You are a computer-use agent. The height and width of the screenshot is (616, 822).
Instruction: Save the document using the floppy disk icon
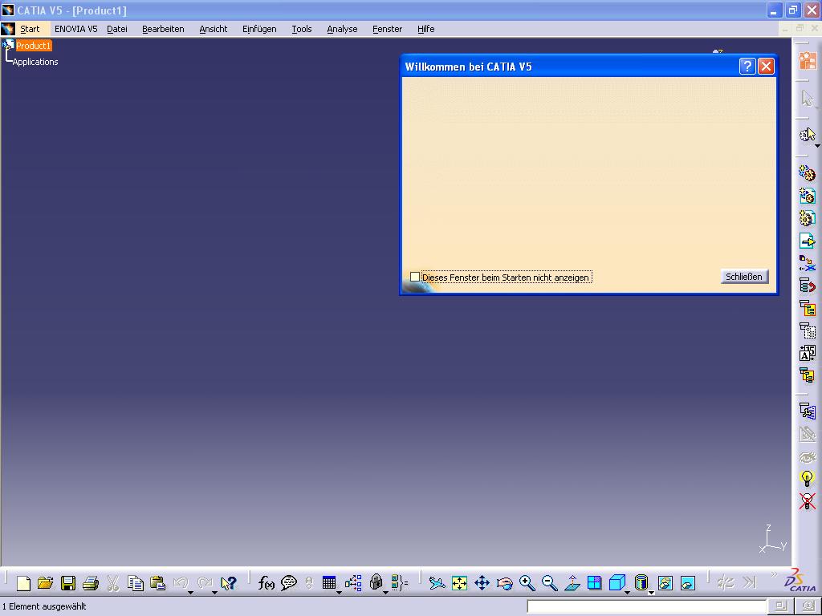[68, 583]
